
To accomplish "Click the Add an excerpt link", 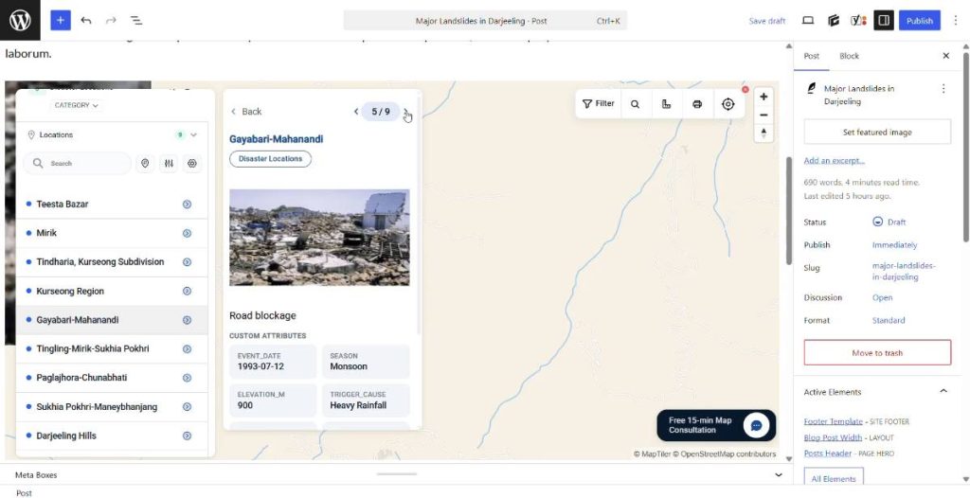I will tap(834, 161).
